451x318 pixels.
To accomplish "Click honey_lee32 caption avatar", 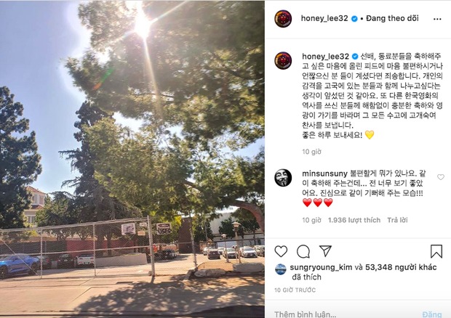I will pyautogui.click(x=283, y=60).
